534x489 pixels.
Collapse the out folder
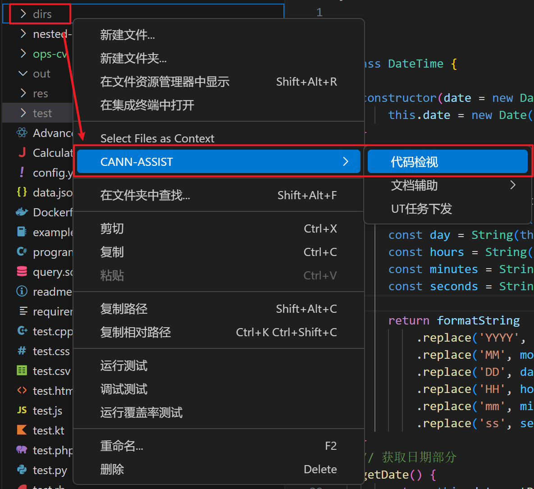(x=23, y=73)
